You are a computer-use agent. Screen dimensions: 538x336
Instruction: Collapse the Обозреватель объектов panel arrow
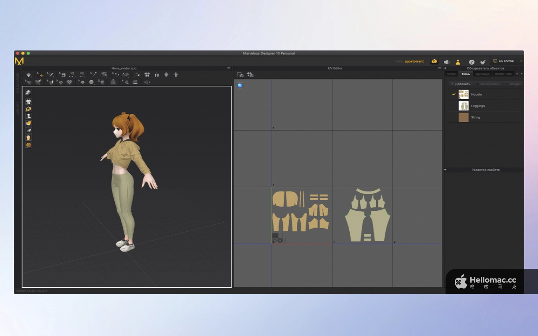click(x=446, y=68)
